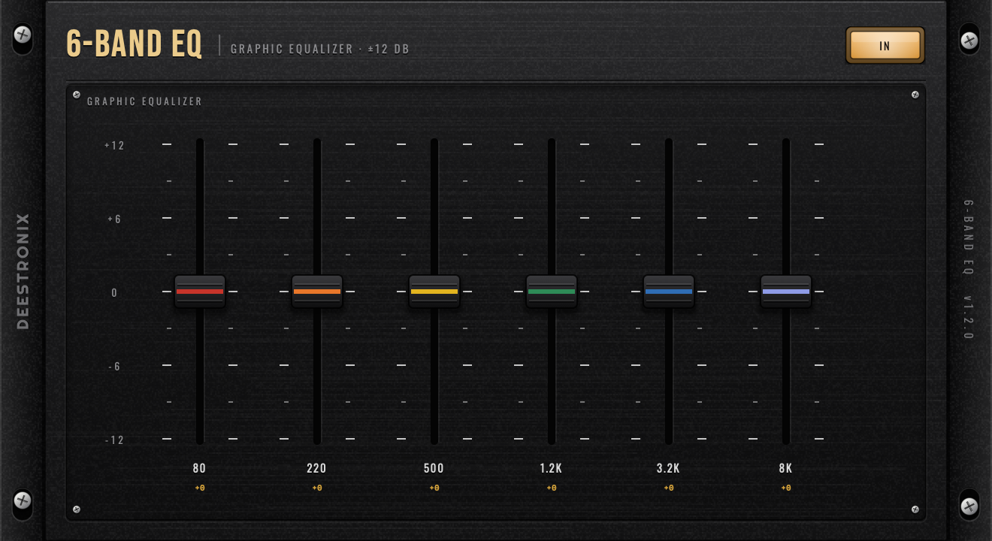Screen dimensions: 992x541
Task: Click the vertical DEESTRONIX brand name
Action: pyautogui.click(x=23, y=271)
